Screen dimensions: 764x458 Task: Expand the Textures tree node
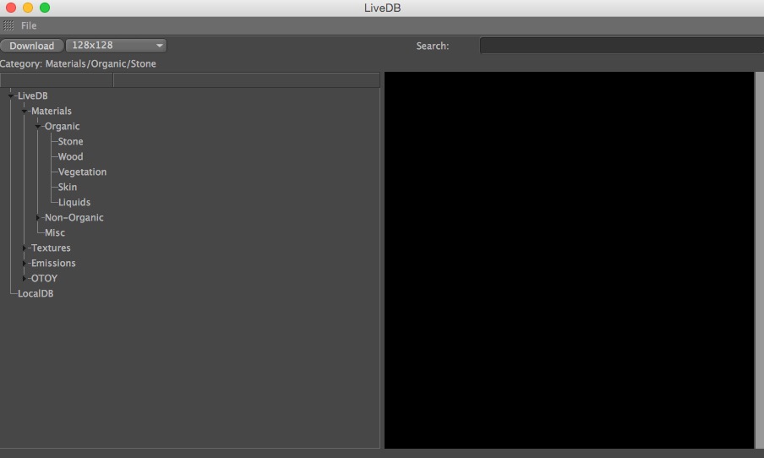[x=24, y=248]
